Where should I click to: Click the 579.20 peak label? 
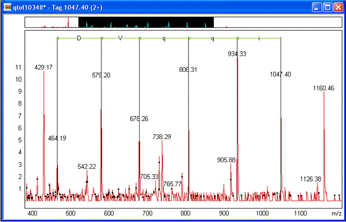pyautogui.click(x=101, y=75)
